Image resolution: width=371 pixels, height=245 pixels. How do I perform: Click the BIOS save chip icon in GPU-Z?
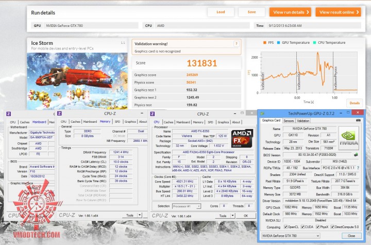tap(356, 155)
